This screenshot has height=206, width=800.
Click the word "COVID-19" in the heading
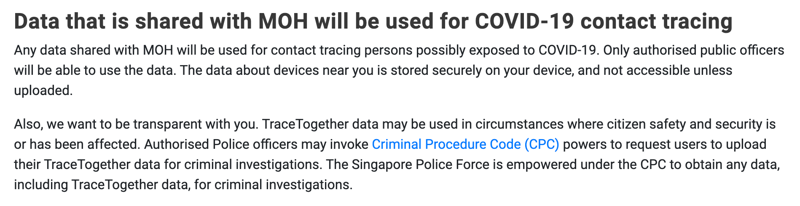tap(524, 21)
